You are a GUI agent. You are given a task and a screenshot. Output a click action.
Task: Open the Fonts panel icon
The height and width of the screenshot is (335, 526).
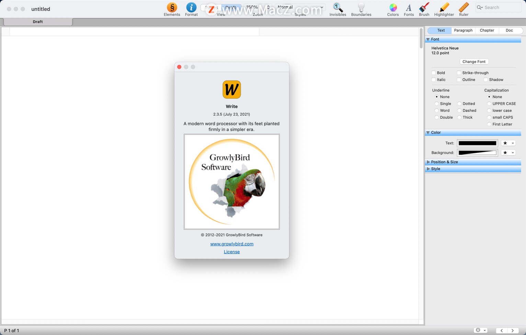tap(409, 8)
